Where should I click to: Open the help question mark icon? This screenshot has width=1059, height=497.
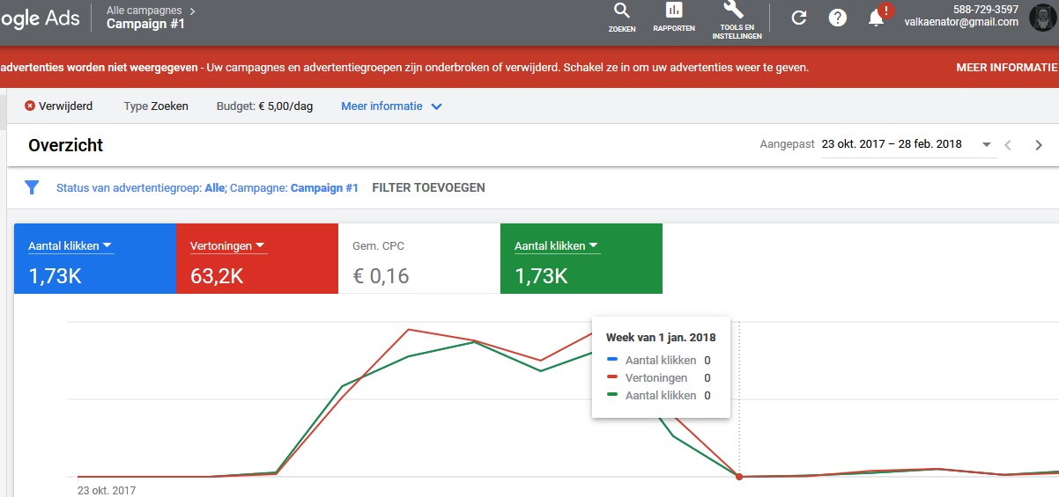click(838, 18)
